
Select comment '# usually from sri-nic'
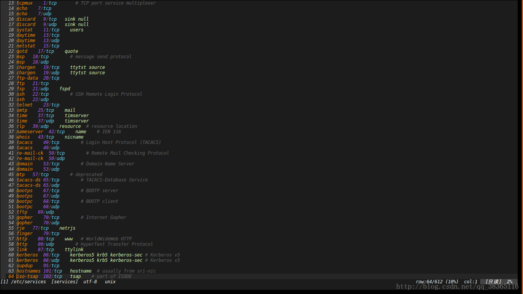[x=126, y=271]
